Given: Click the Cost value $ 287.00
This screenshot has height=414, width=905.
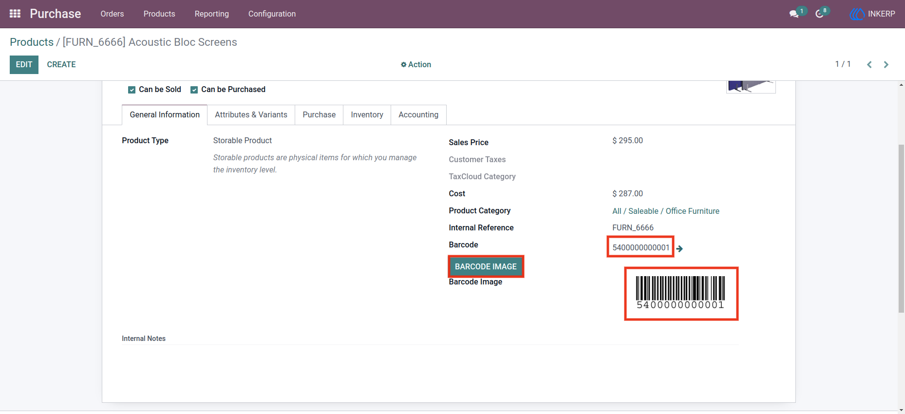Looking at the screenshot, I should click(627, 193).
